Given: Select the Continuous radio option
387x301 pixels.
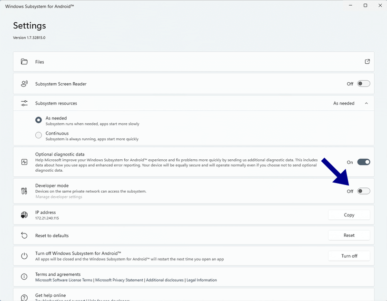Looking at the screenshot, I should click(39, 136).
